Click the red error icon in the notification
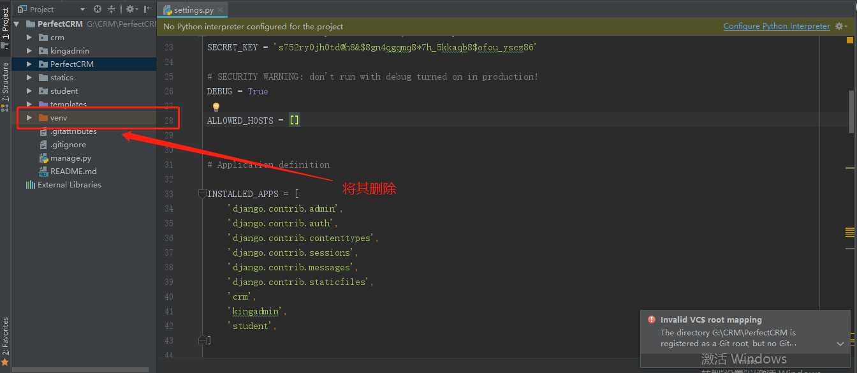This screenshot has height=373, width=857. coord(652,320)
